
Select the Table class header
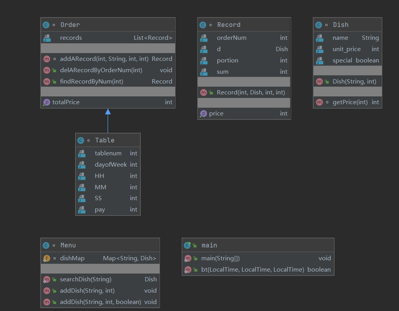click(108, 140)
